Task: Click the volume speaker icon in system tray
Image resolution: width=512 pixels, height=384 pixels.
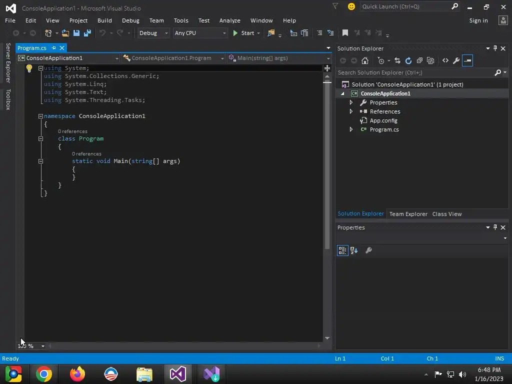Action: tap(462, 374)
